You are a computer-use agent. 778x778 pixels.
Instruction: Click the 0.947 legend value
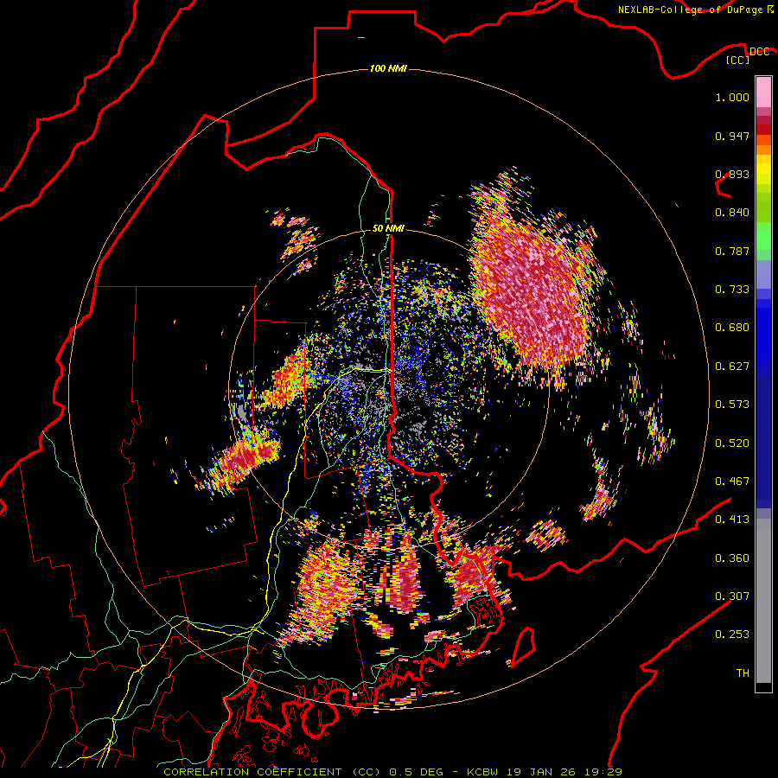[x=732, y=136]
